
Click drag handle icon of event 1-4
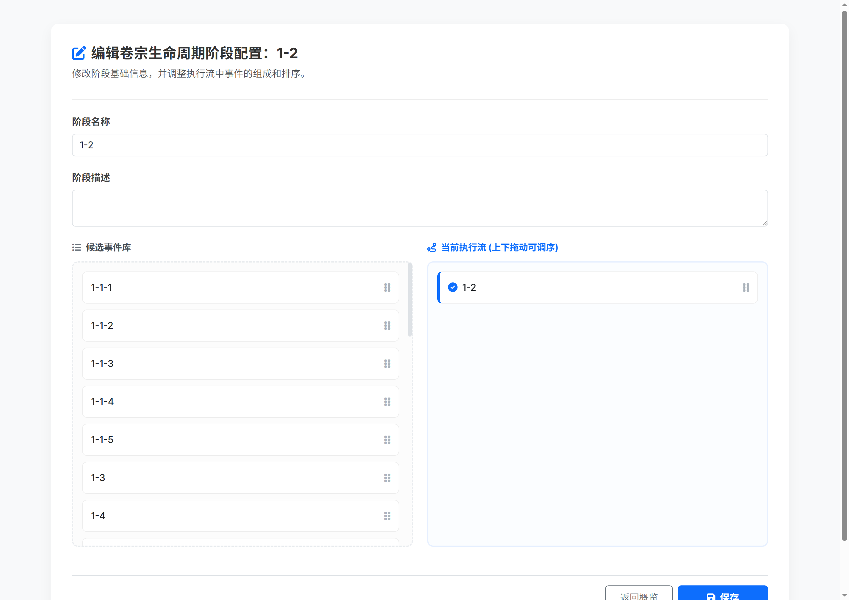(387, 516)
